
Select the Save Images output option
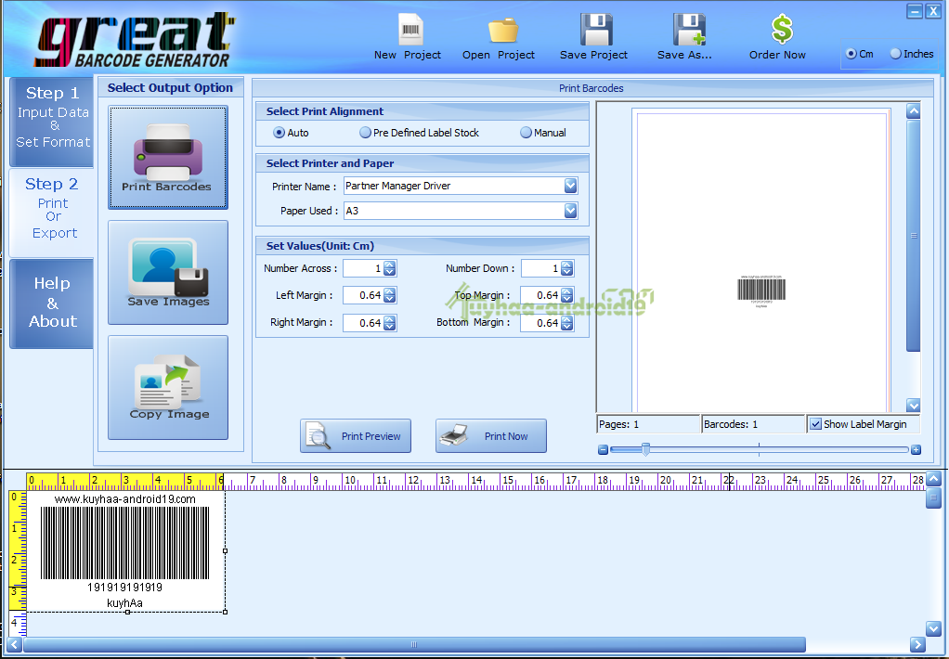tap(168, 272)
